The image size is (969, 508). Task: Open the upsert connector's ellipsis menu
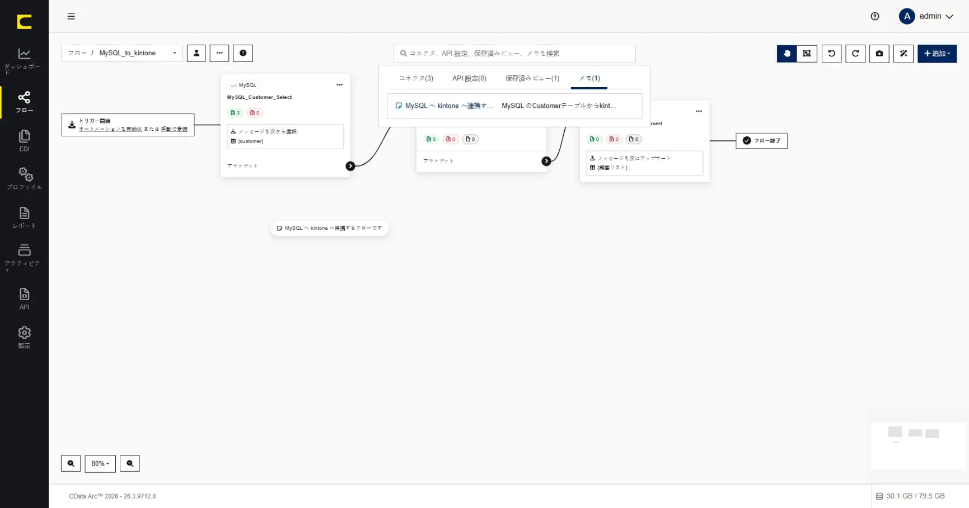coord(699,111)
